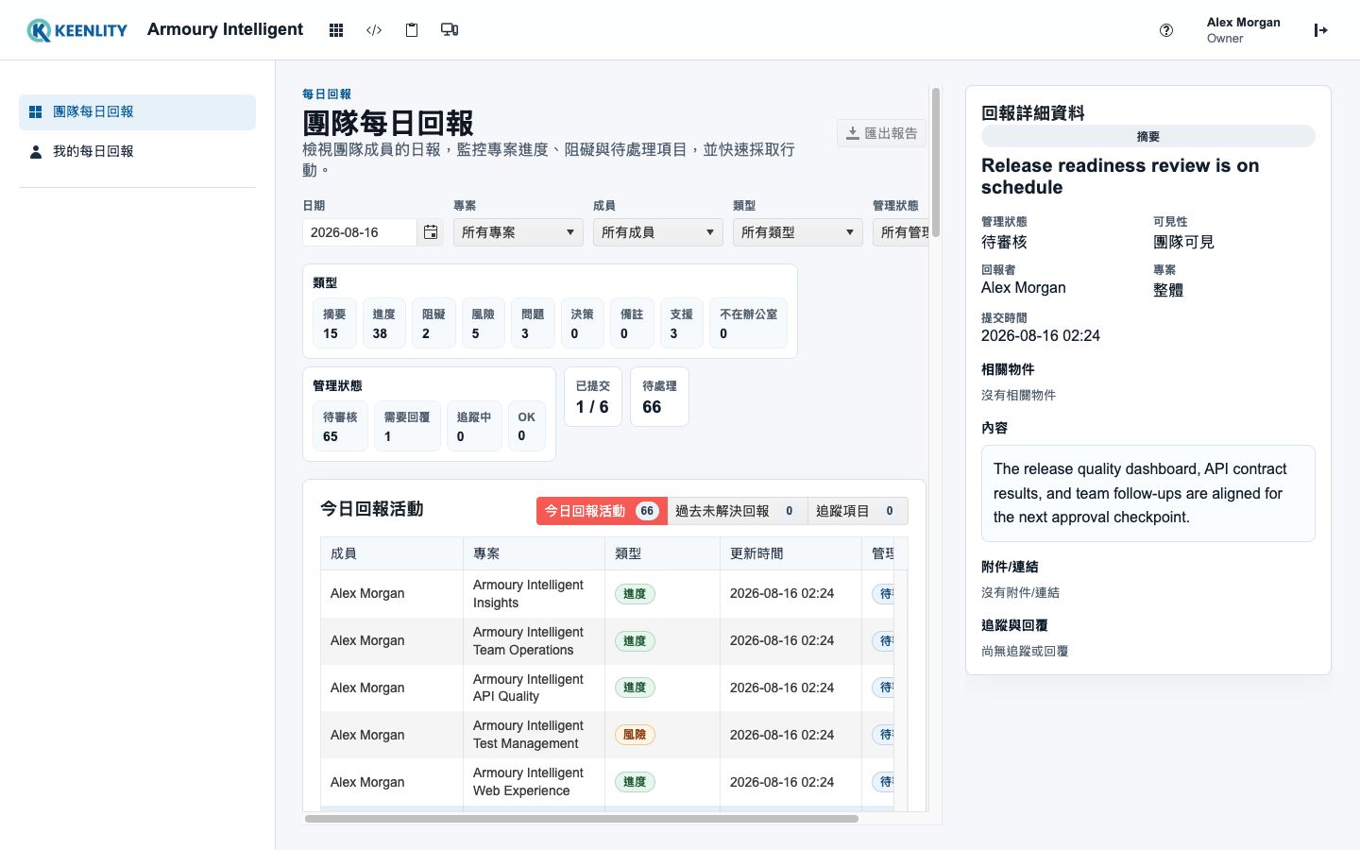1360x850 pixels.
Task: Open 我的每日回報 in the sidebar
Action: point(137,151)
